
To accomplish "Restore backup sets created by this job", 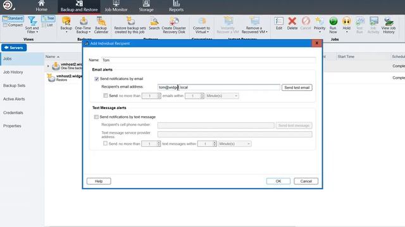I will click(x=130, y=25).
